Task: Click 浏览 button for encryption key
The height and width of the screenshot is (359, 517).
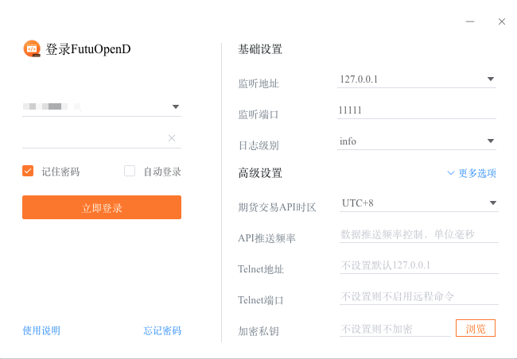Action: [476, 328]
